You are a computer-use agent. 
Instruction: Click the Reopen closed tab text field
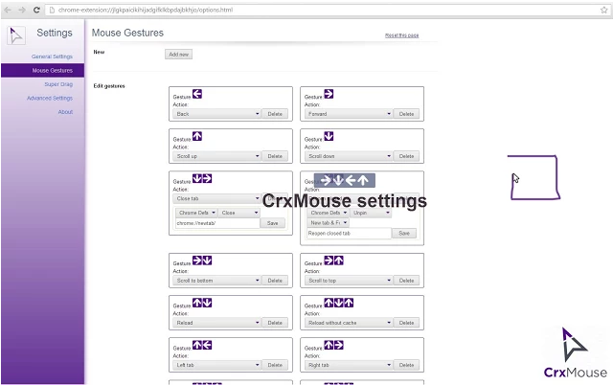[x=349, y=234]
